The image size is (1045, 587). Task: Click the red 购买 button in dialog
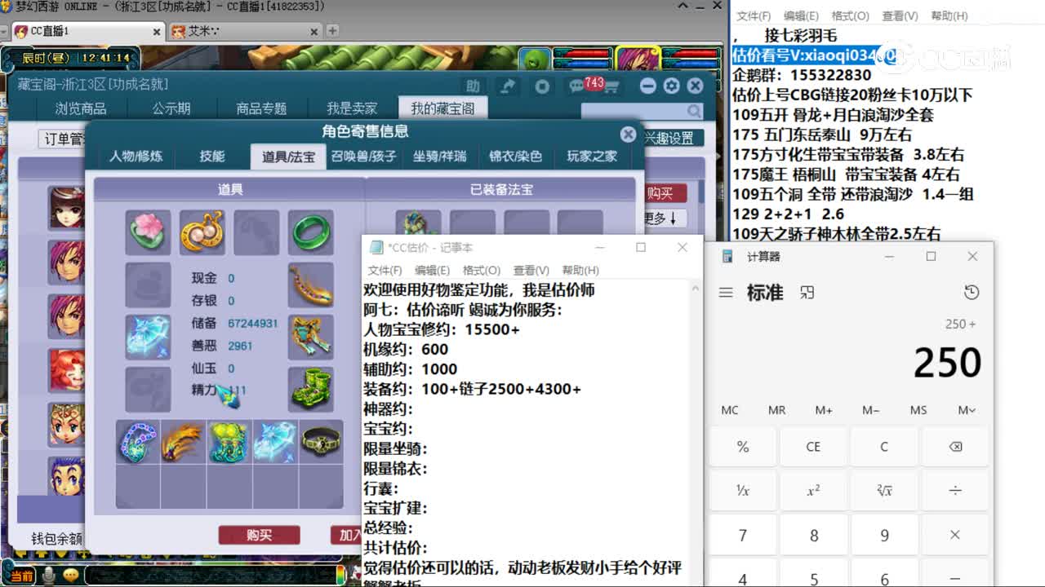(x=259, y=535)
